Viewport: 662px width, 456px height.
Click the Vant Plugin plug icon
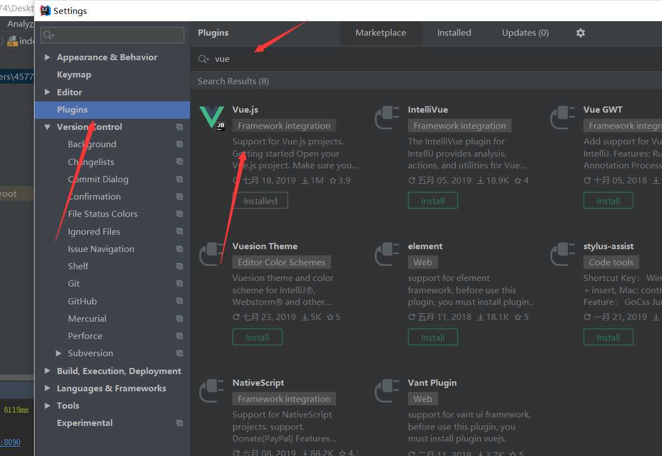(x=387, y=391)
